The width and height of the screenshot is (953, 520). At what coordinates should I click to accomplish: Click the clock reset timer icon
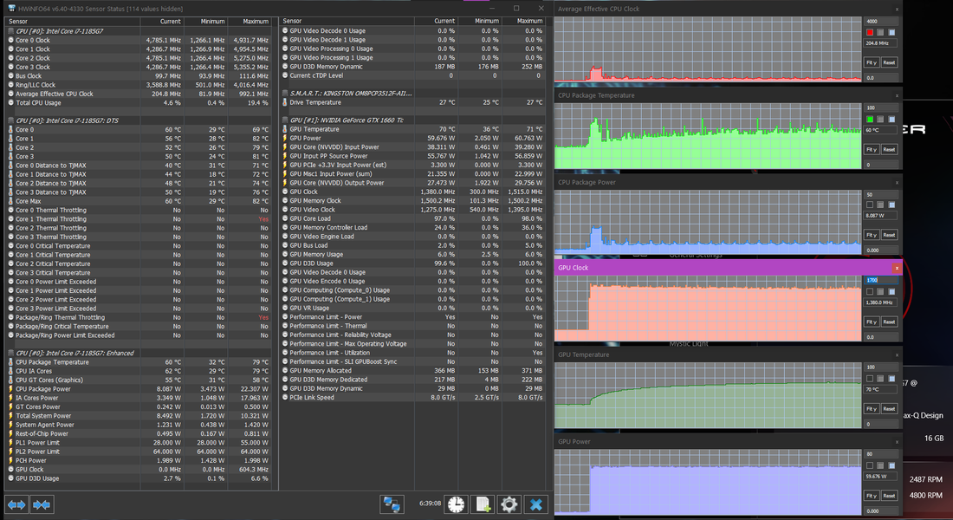pos(456,504)
